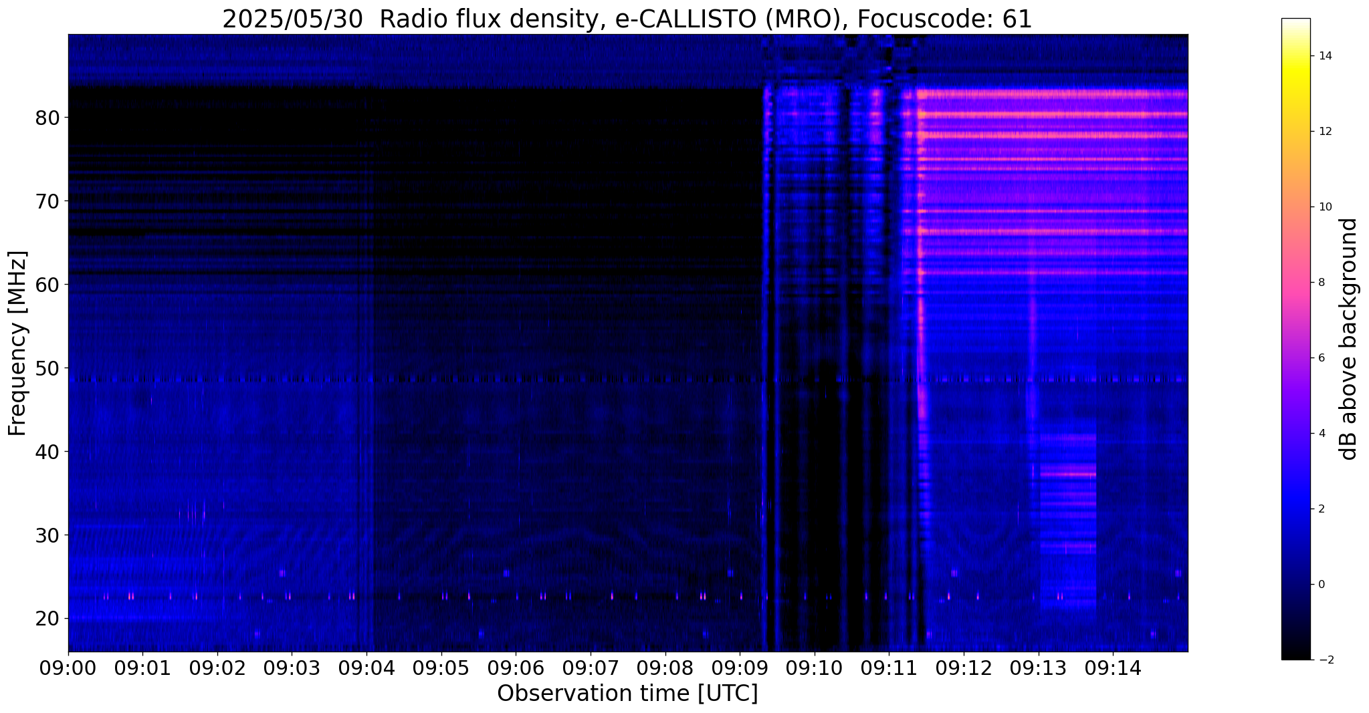Click the 09:01 time tick label
Viewport: 1369px width, 713px height.
(x=142, y=668)
